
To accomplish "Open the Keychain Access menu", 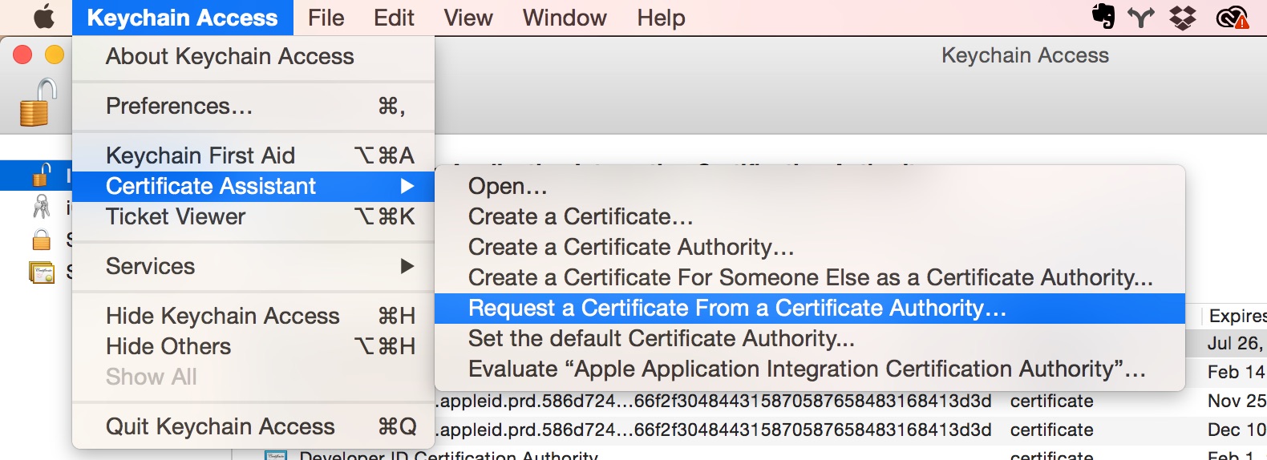I will pyautogui.click(x=182, y=18).
